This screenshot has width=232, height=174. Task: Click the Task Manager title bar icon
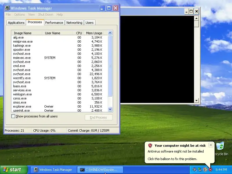click(x=7, y=8)
